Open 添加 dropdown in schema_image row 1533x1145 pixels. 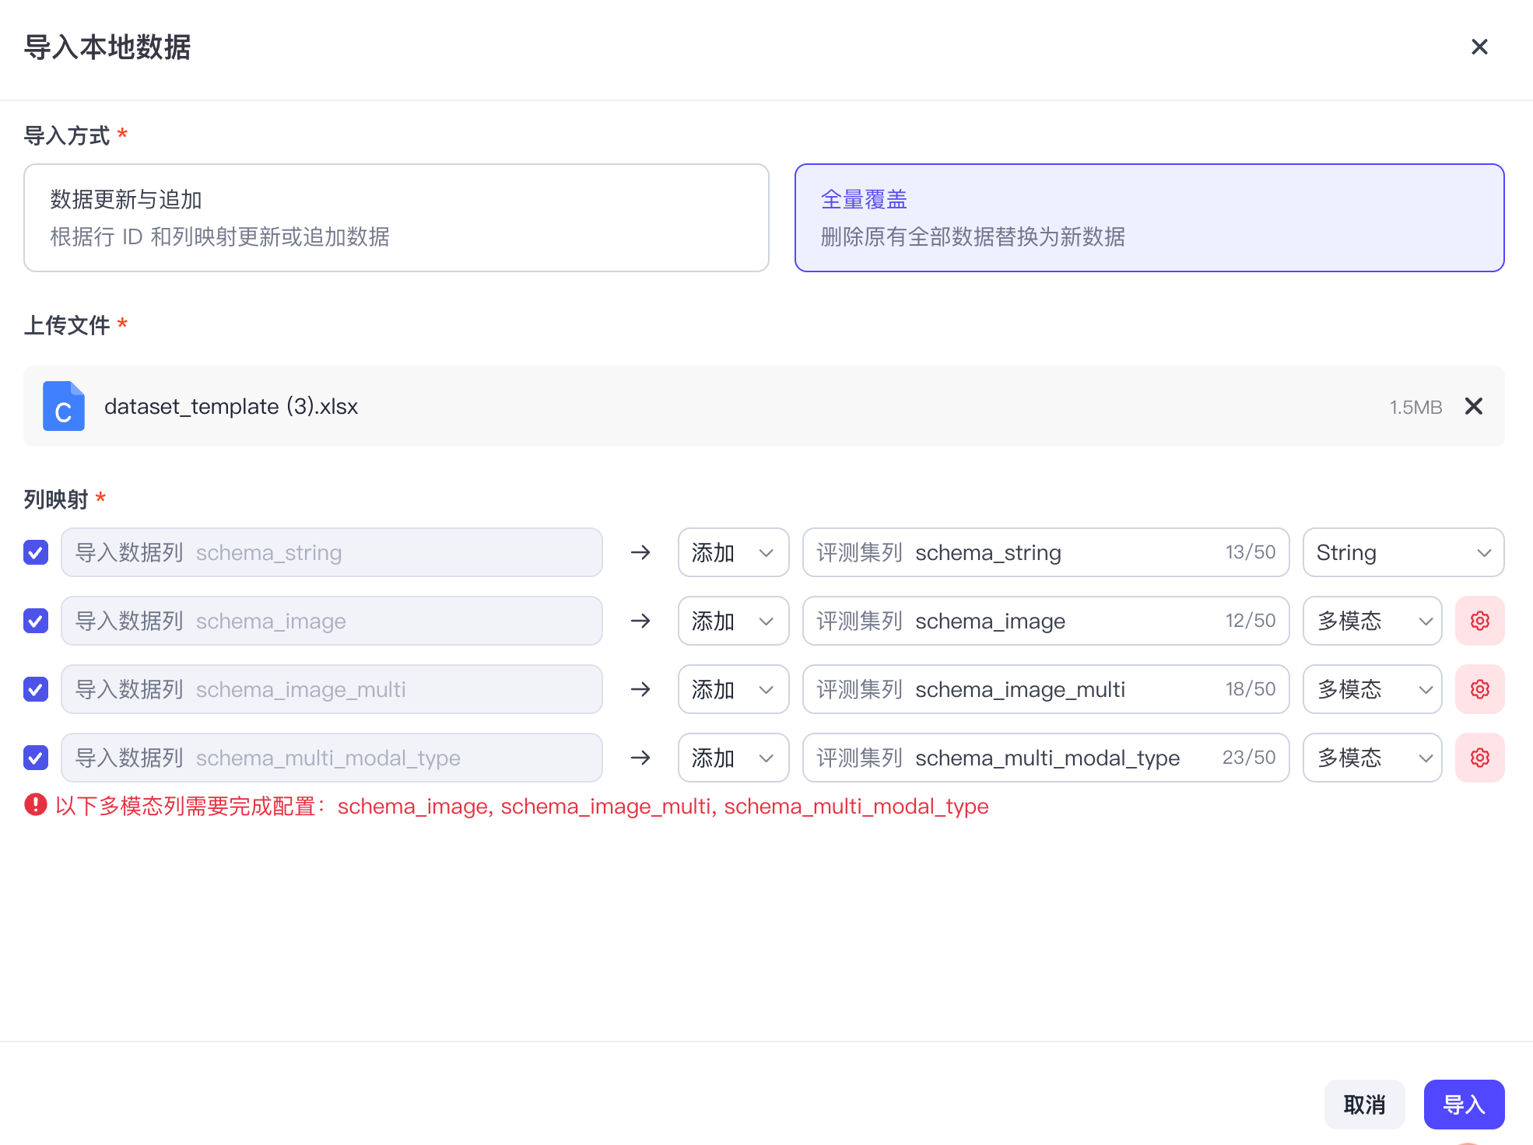click(x=733, y=621)
